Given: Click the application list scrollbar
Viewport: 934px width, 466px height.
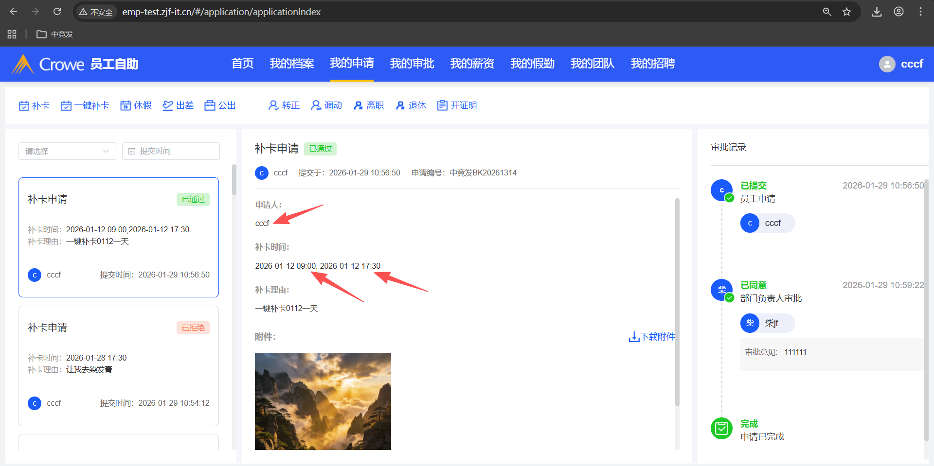Looking at the screenshot, I should 234,180.
